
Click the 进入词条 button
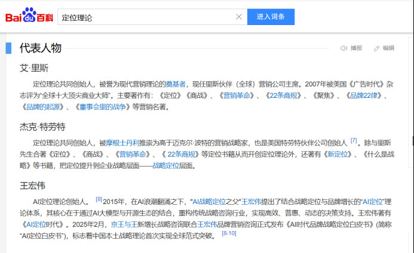(x=271, y=17)
